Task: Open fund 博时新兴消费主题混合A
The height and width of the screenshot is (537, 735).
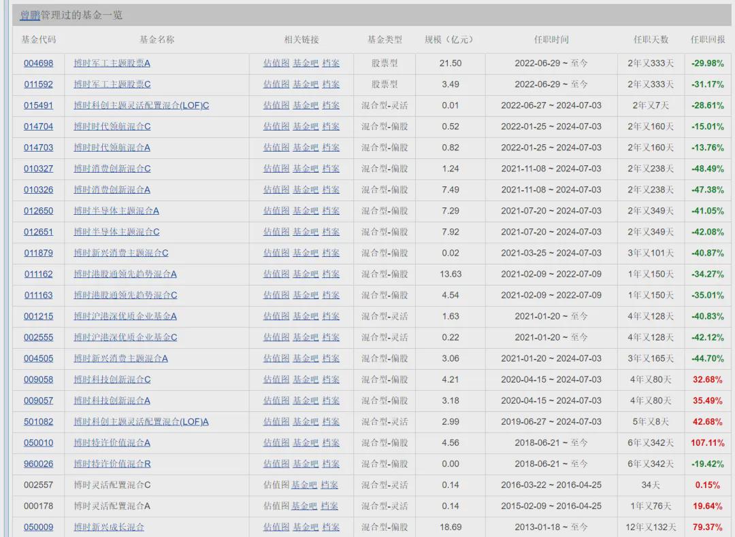Action: (121, 358)
